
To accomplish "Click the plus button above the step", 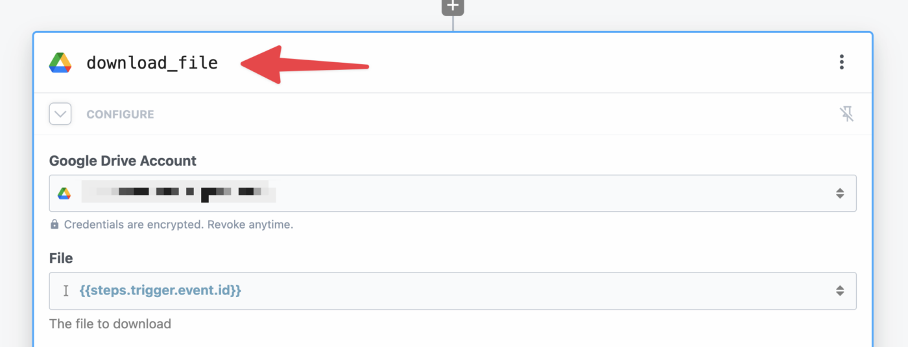I will (453, 6).
